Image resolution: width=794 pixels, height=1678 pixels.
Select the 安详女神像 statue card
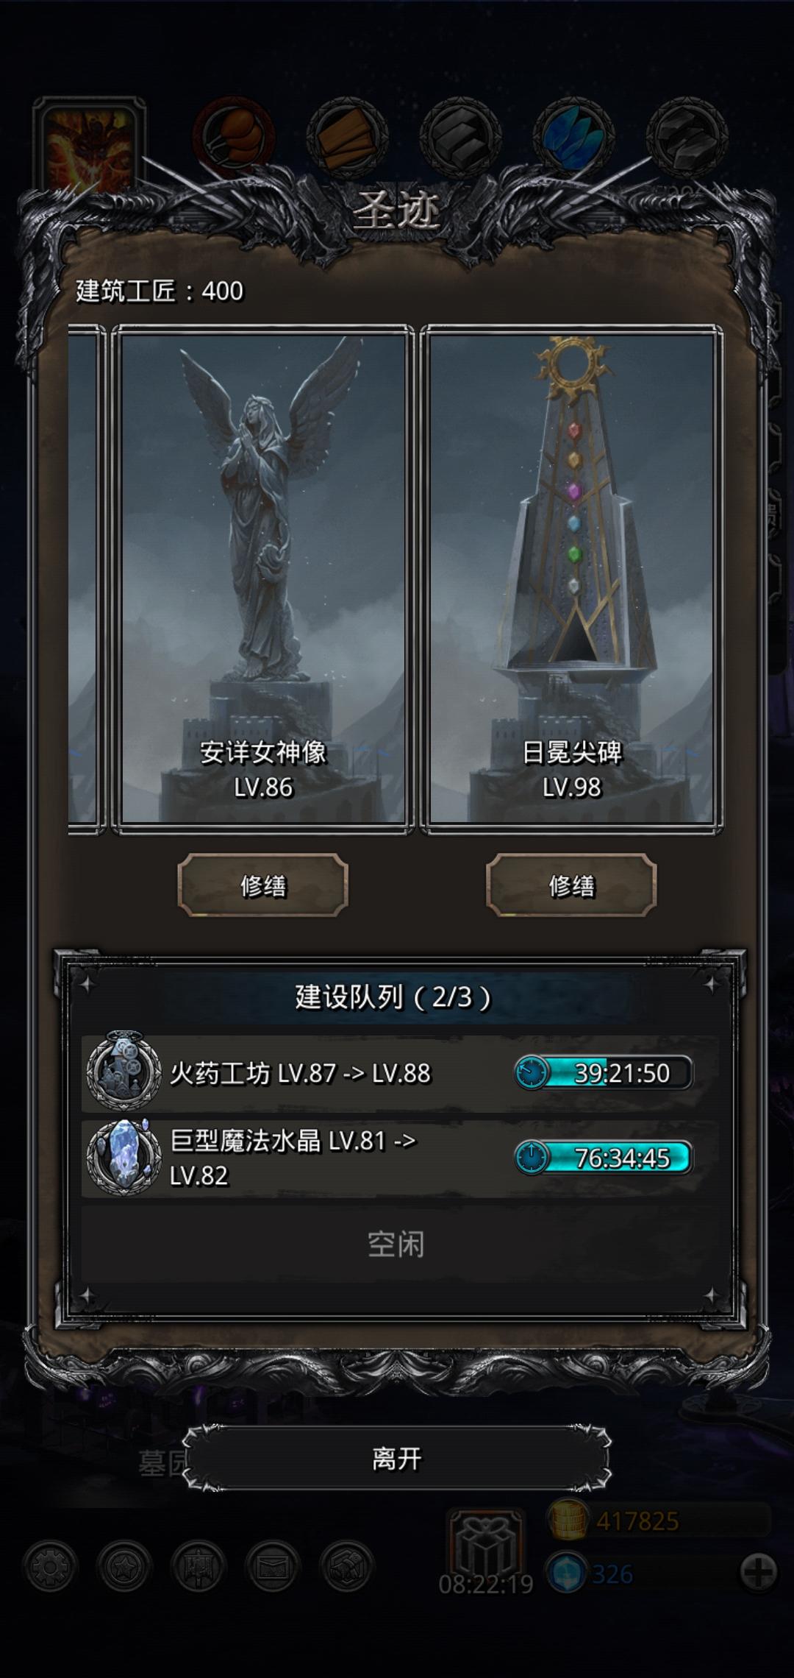pos(262,579)
